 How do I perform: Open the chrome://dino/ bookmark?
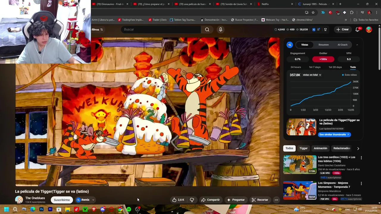pyautogui.click(x=302, y=20)
